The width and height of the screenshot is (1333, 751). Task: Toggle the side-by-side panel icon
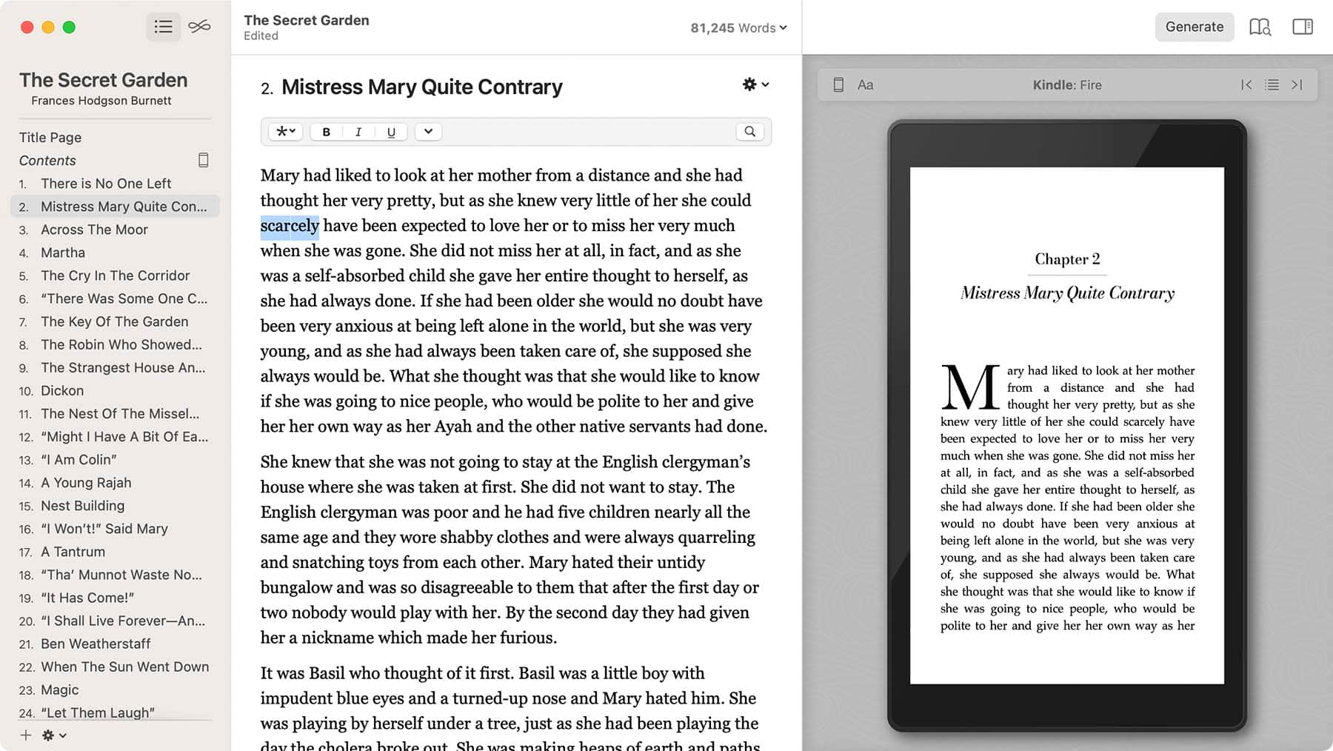click(1303, 27)
